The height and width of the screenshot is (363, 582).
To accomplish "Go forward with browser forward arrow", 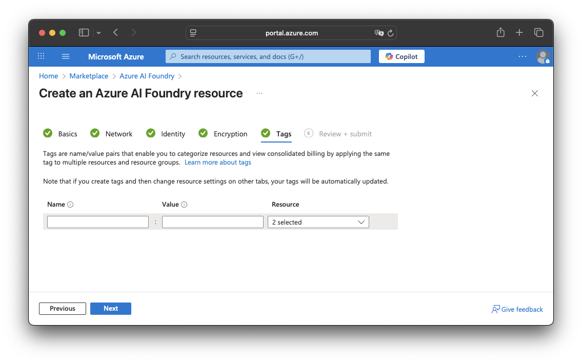I will [x=134, y=33].
